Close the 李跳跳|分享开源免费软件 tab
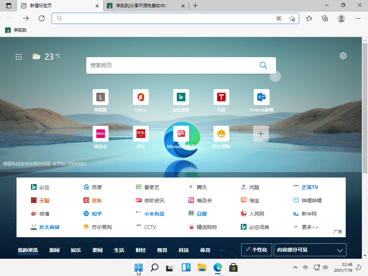Image resolution: width=368 pixels, height=276 pixels. pos(183,6)
